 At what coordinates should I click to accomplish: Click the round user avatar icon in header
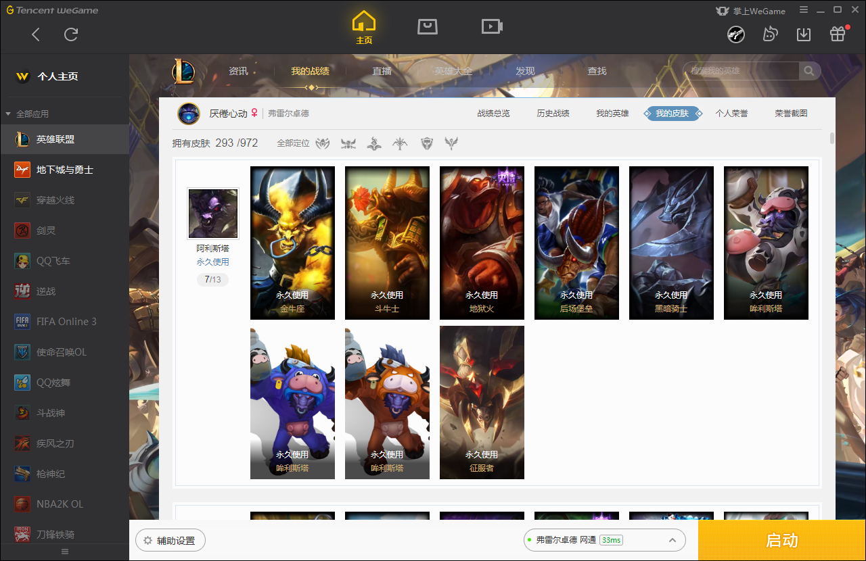click(x=736, y=34)
